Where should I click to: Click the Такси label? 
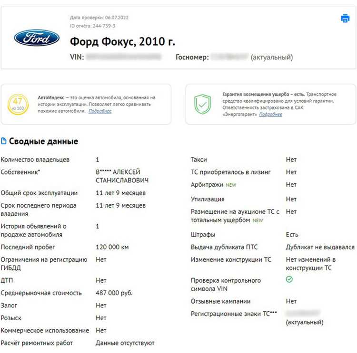[199, 160]
